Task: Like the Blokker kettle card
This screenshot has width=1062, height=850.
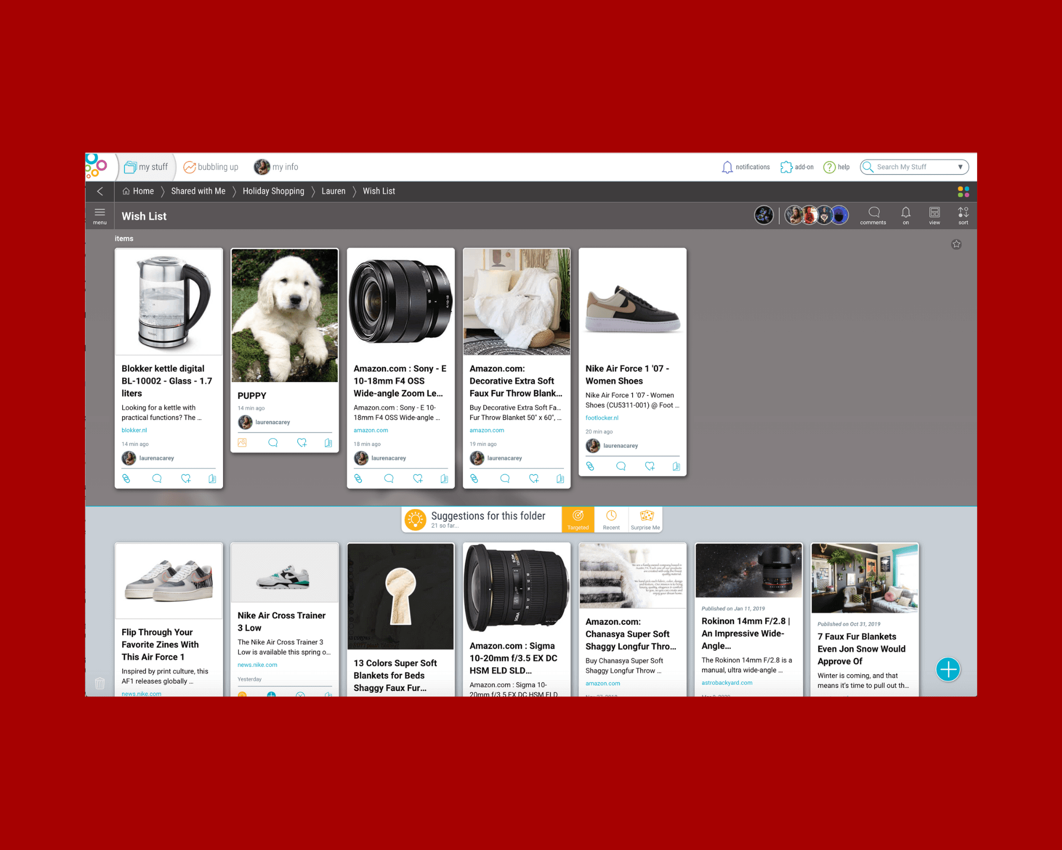Action: click(186, 479)
